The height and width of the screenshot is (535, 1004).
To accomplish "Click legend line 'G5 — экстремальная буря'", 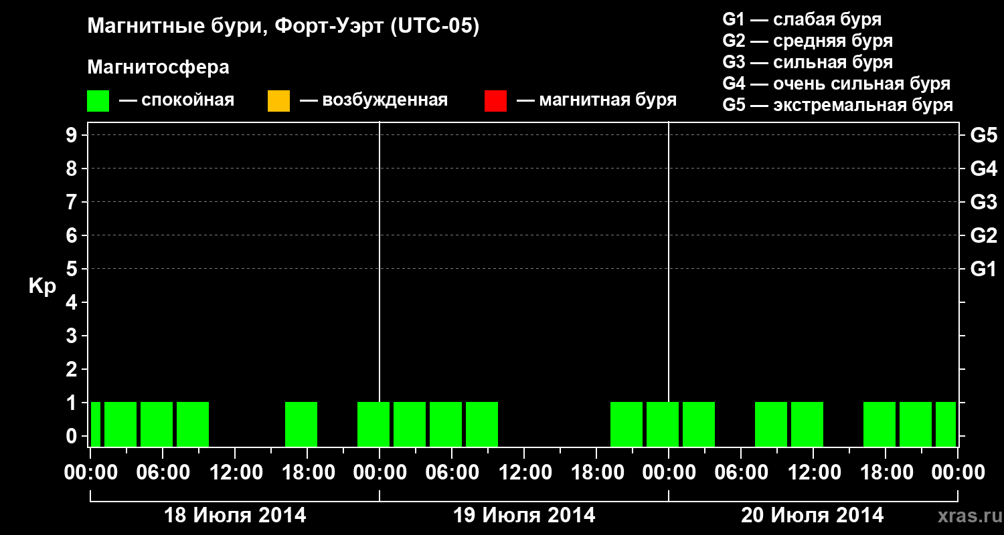I will click(x=838, y=105).
